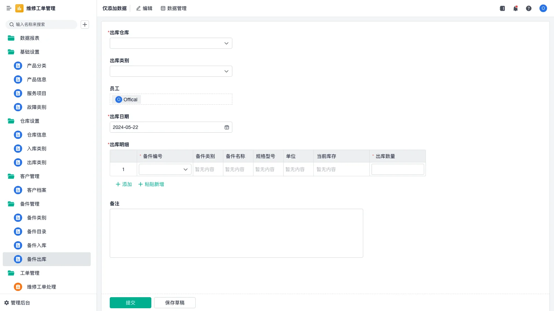Viewport: 554px width, 311px height.
Task: Open the 客户档案 sidebar item
Action: click(47, 190)
